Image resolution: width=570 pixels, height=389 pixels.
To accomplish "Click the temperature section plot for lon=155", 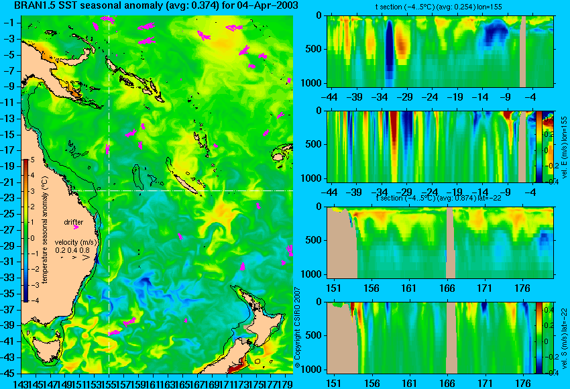I will click(x=441, y=51).
